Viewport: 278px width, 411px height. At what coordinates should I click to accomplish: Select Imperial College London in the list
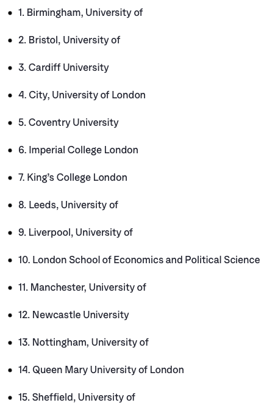click(x=78, y=150)
